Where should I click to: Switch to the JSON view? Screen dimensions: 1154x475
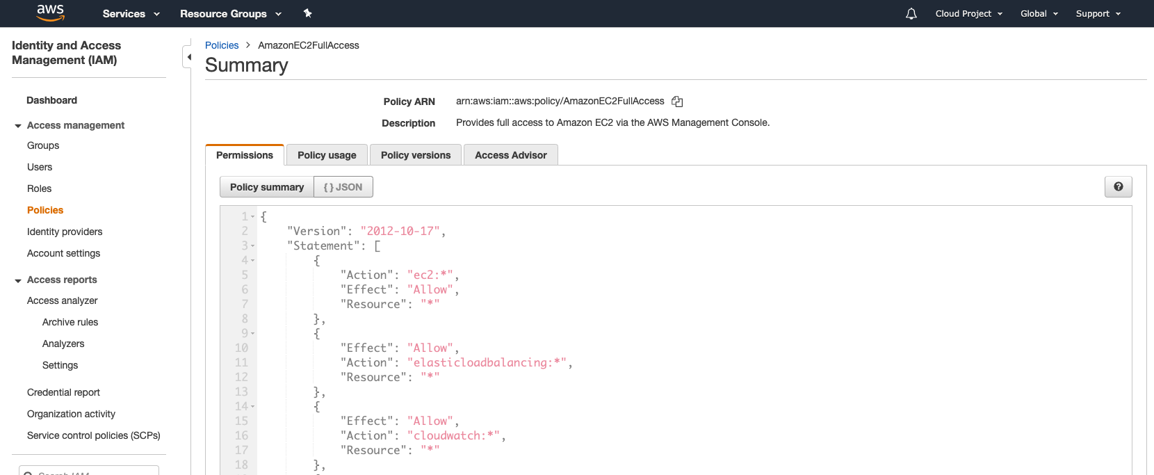(x=343, y=187)
